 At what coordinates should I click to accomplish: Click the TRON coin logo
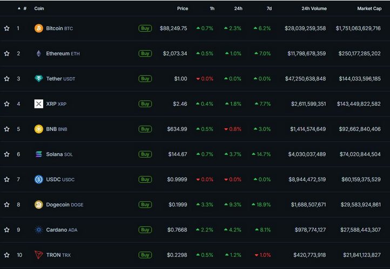[38, 255]
